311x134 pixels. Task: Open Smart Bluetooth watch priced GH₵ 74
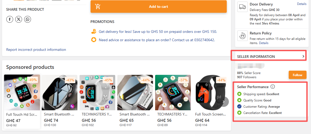tap(60, 101)
